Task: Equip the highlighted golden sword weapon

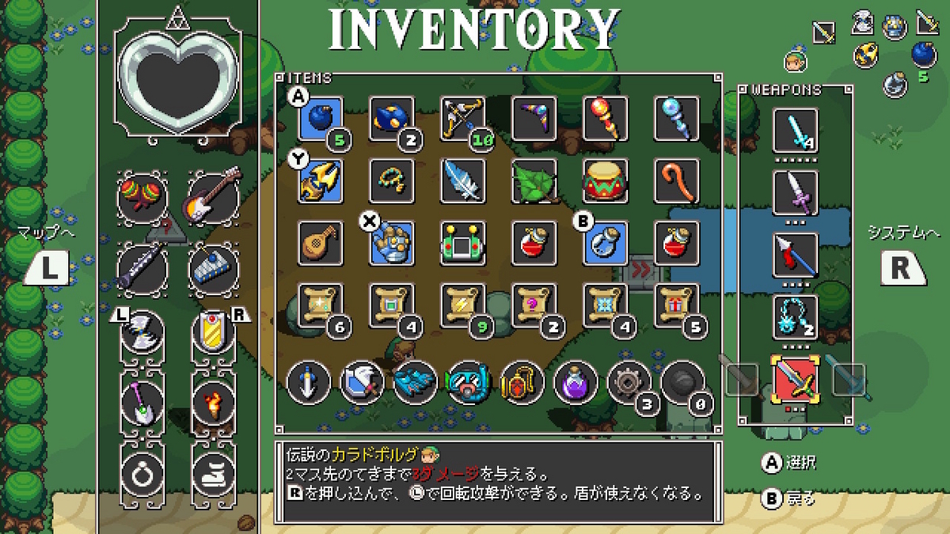Action: click(796, 379)
